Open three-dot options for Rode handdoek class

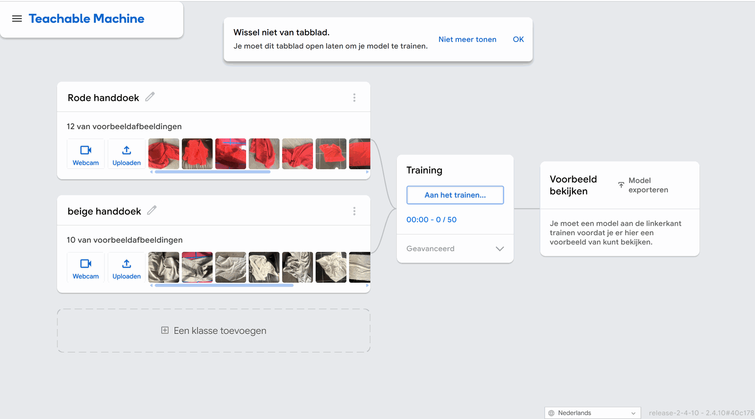click(x=354, y=97)
